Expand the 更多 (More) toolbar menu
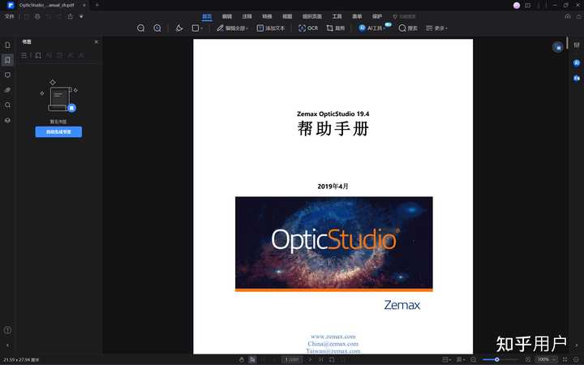584x365 pixels. (x=436, y=28)
